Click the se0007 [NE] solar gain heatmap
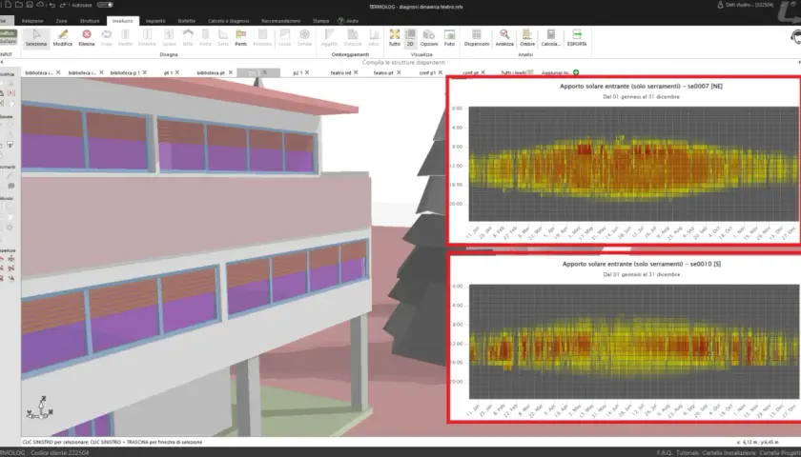Image resolution: width=801 pixels, height=457 pixels. pos(633,164)
